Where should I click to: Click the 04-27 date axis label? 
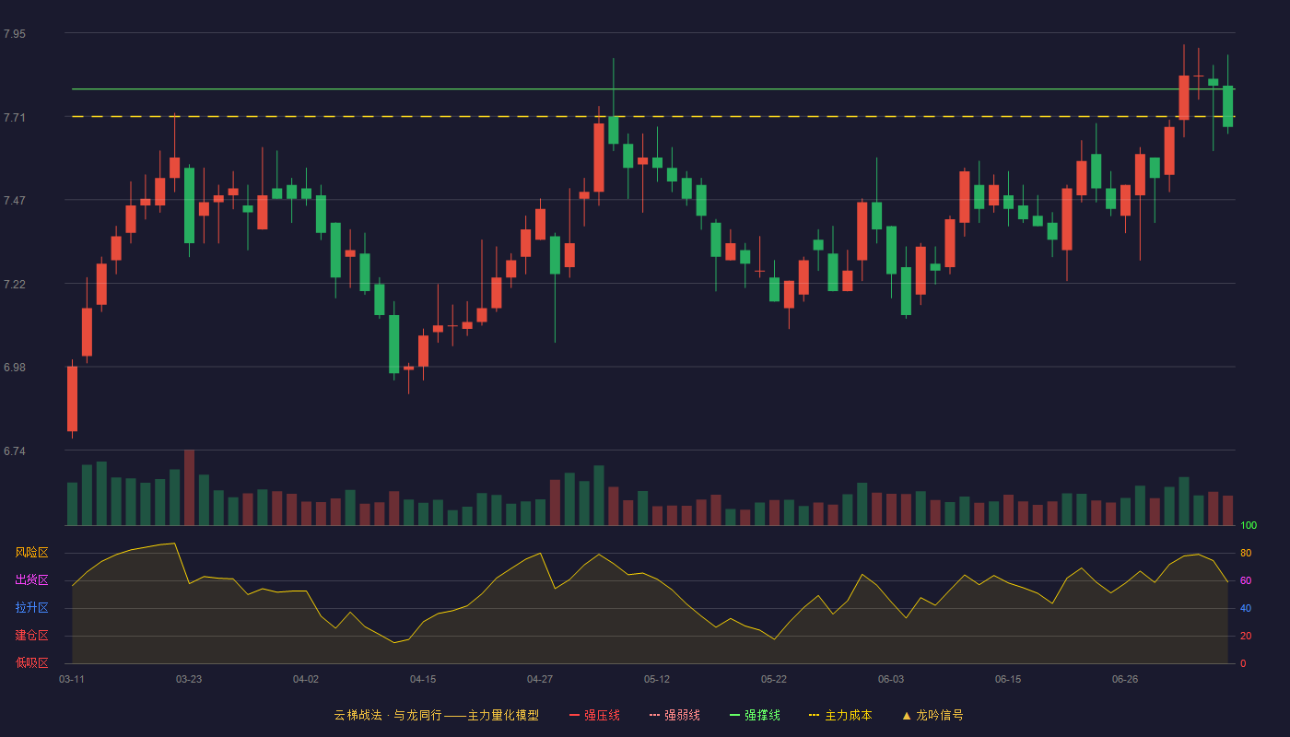[x=540, y=679]
